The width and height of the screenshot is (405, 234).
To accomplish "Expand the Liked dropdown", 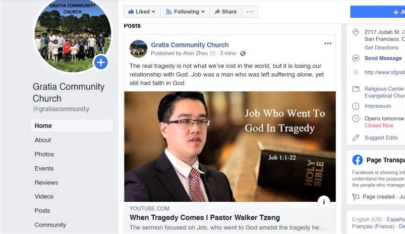I will pos(142,11).
